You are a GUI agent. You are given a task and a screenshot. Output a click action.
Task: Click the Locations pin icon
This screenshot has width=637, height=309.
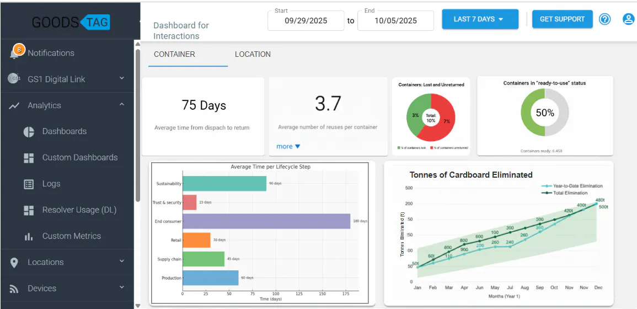tap(14, 263)
